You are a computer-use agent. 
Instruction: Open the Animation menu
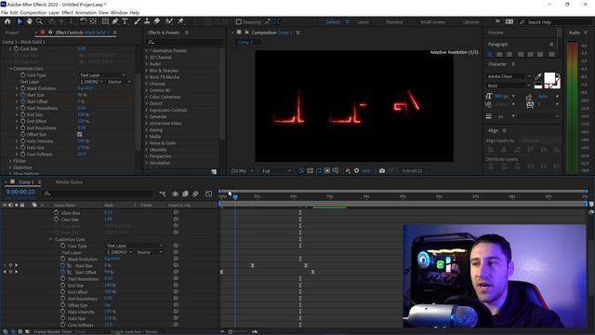tap(86, 12)
